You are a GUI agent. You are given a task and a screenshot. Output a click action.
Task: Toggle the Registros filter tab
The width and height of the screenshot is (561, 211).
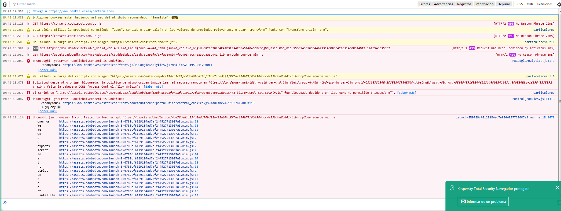pos(464,4)
